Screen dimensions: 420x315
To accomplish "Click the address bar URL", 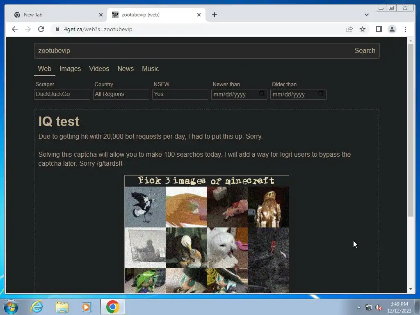I will click(98, 29).
